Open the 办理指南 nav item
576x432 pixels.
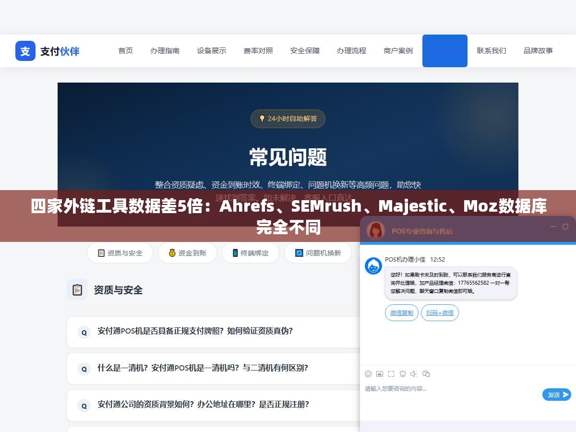coord(165,50)
